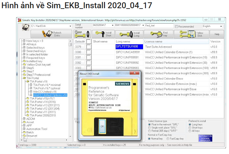Click OK in About EKB Install dialog
Screen dimensions: 229x154
tap(102, 126)
